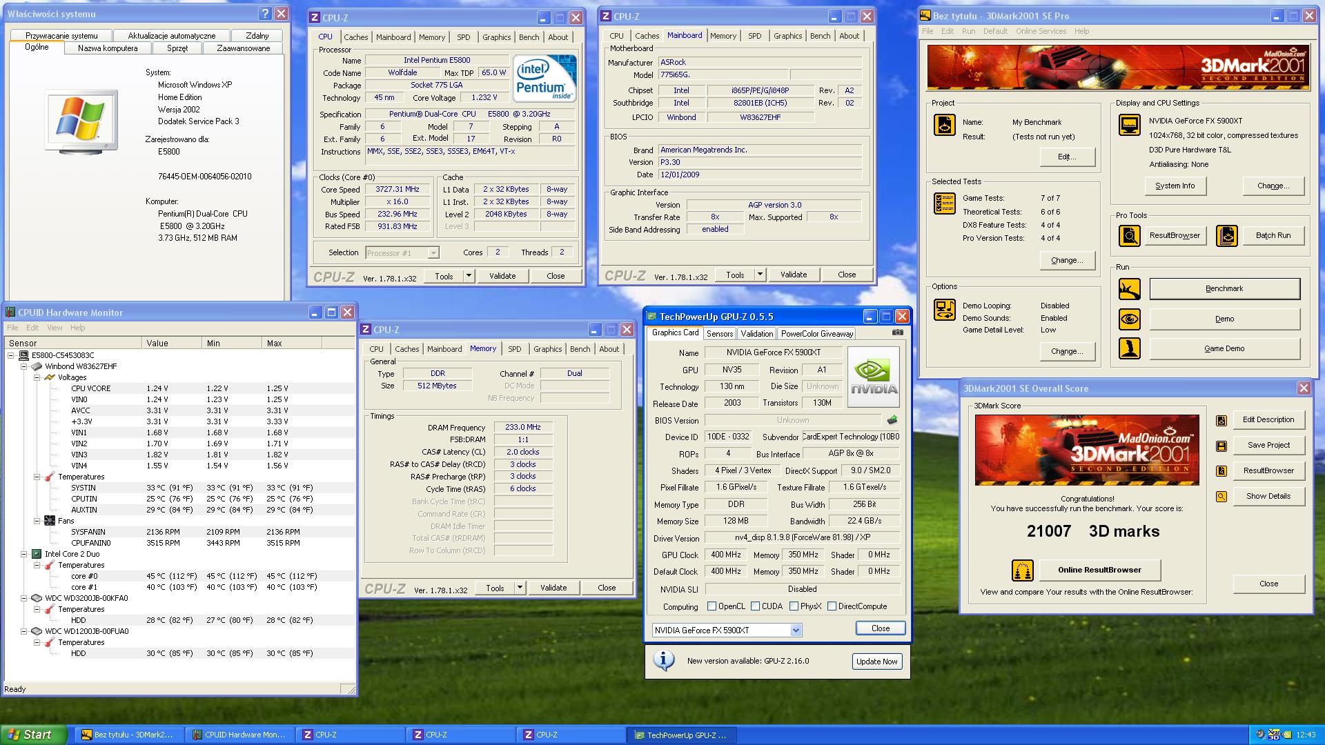1325x745 pixels.
Task: Switch to TechPowerUp GPU-Z taskbar button
Action: pyautogui.click(x=682, y=735)
